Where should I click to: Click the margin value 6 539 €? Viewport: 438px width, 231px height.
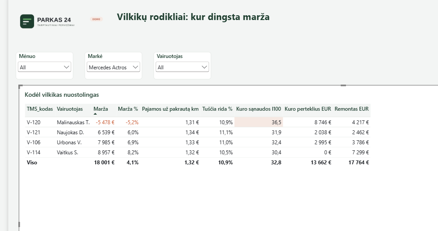[x=106, y=132]
